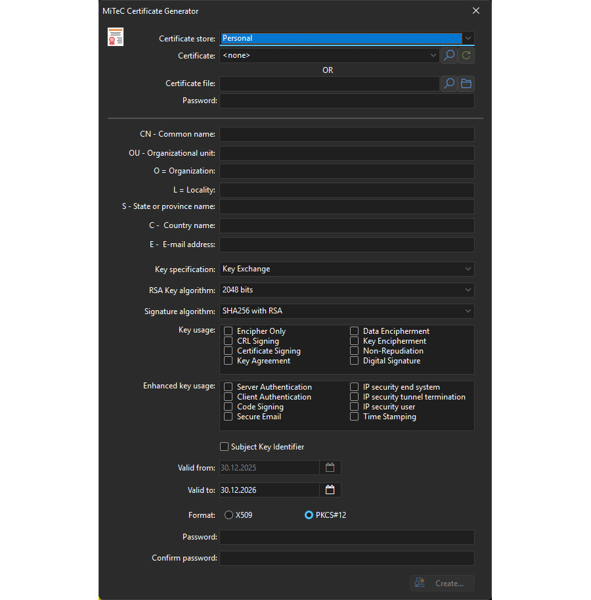The height and width of the screenshot is (600, 591).
Task: Select the X509 format radio button
Action: 229,515
